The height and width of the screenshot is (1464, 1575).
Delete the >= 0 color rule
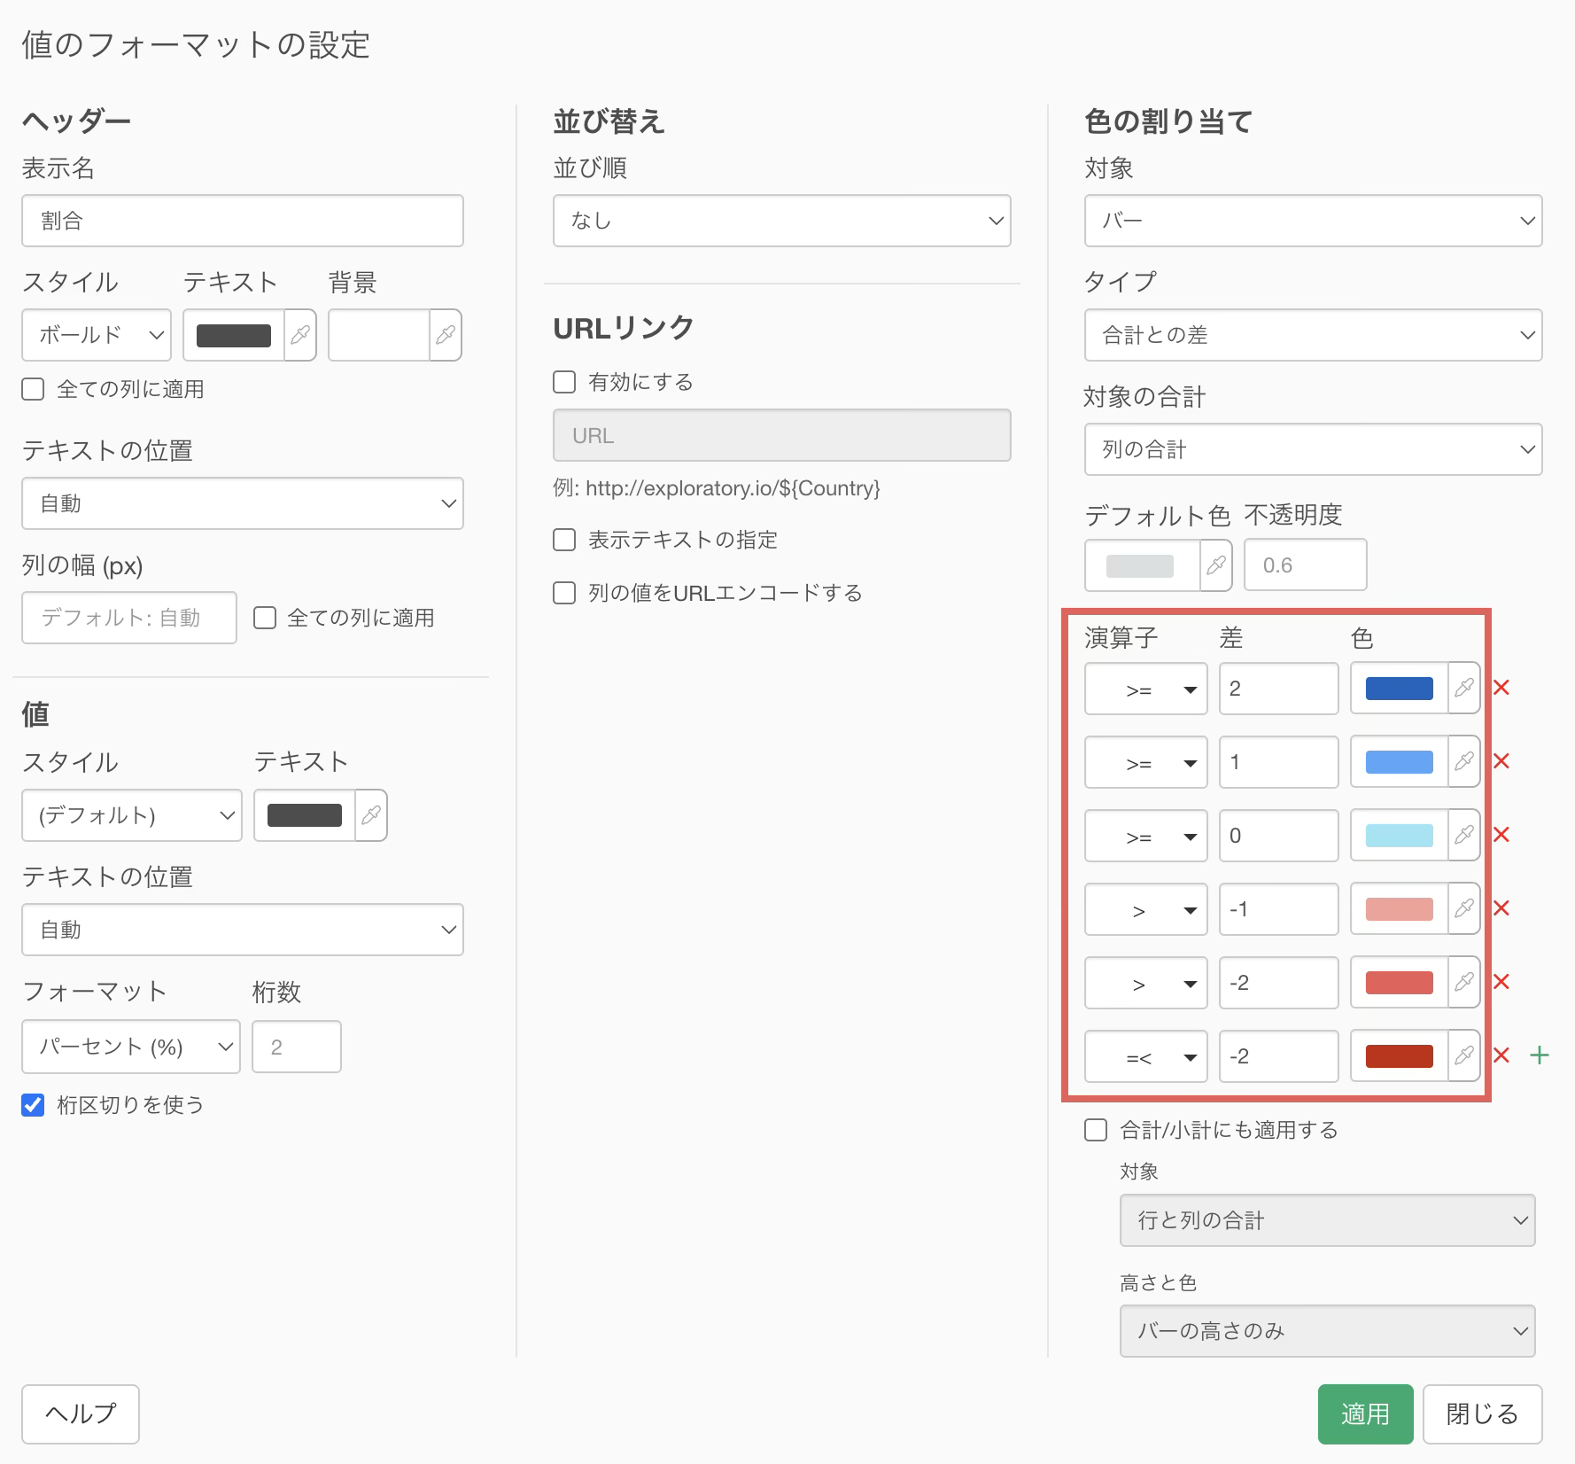tap(1501, 835)
